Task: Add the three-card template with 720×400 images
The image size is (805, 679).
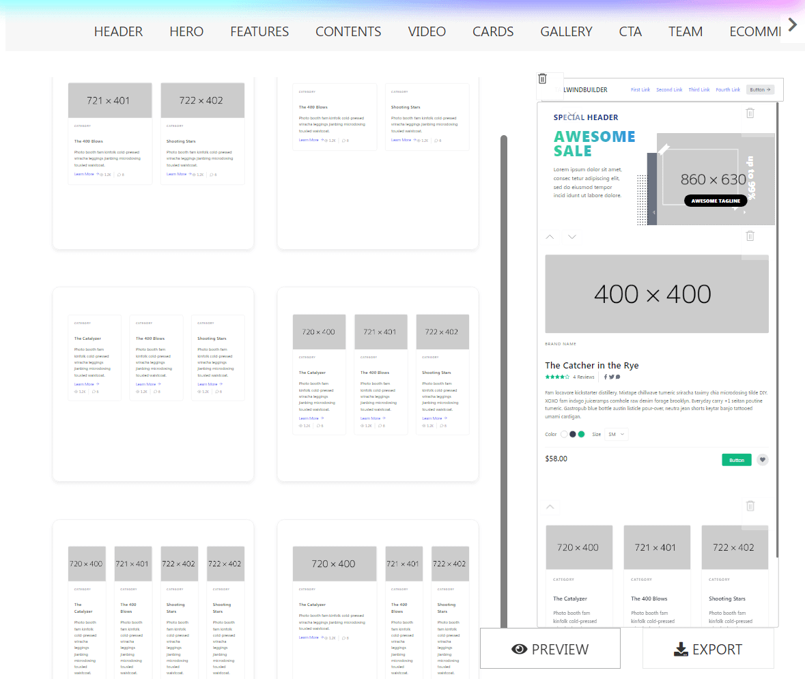Action: 378,384
